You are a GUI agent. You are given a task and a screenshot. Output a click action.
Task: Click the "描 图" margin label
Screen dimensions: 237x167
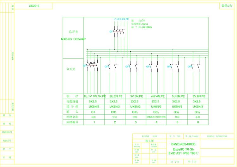tap(7, 115)
